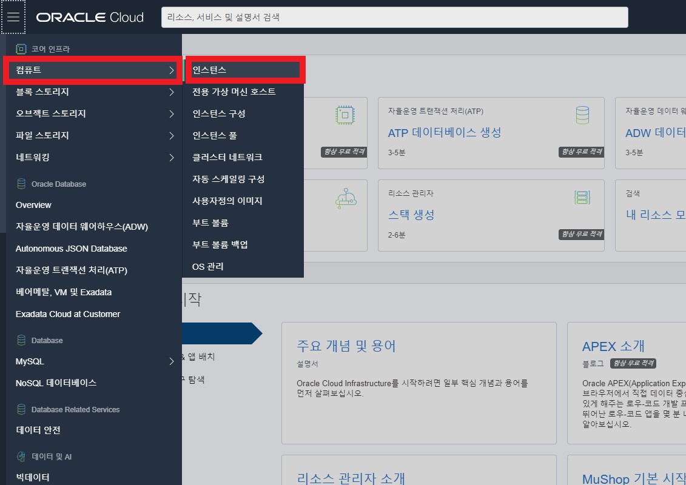Open the MySQL menu item
Image resolution: width=686 pixels, height=485 pixels.
[x=93, y=361]
